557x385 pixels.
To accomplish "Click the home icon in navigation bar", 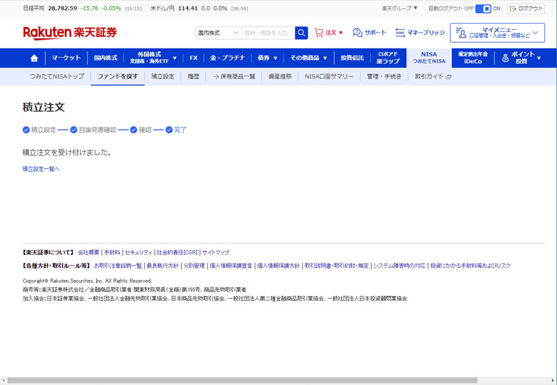I will point(34,58).
